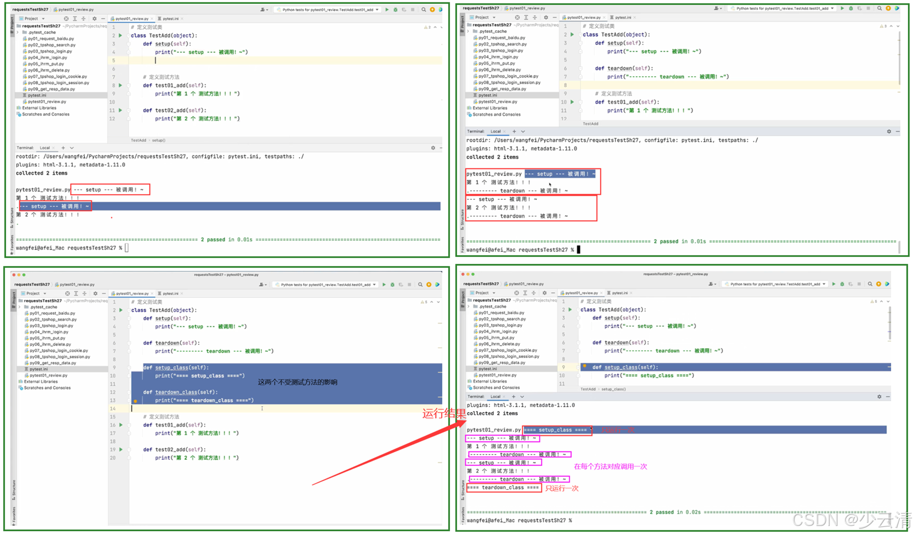The image size is (914, 535).
Task: Click the editor vertical scrollbar in bottom-right window
Action: pyautogui.click(x=889, y=323)
